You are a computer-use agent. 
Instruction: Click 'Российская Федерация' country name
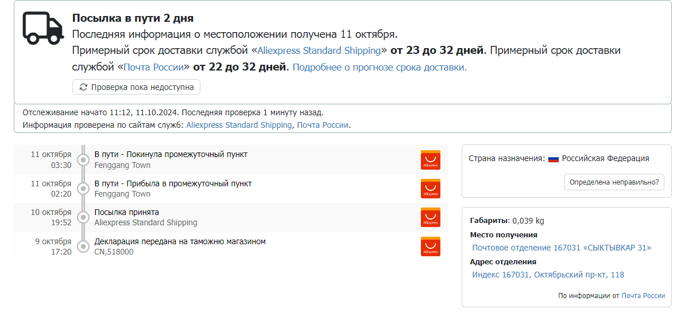pos(606,158)
